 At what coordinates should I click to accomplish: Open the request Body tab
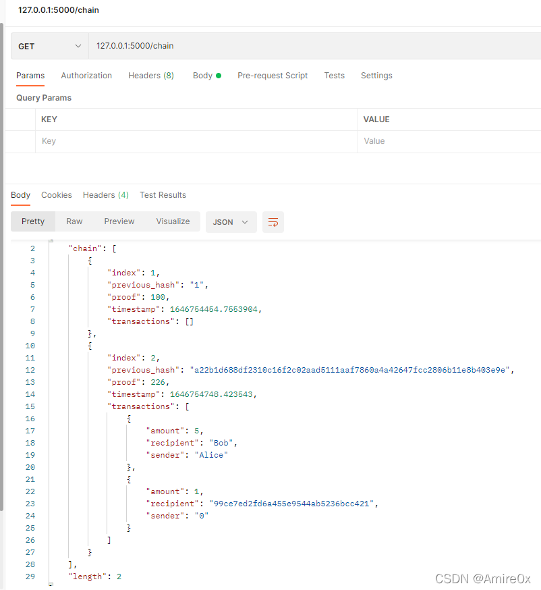click(x=207, y=76)
